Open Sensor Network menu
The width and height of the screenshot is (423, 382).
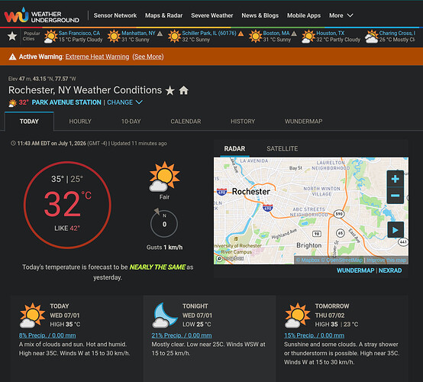click(x=115, y=15)
